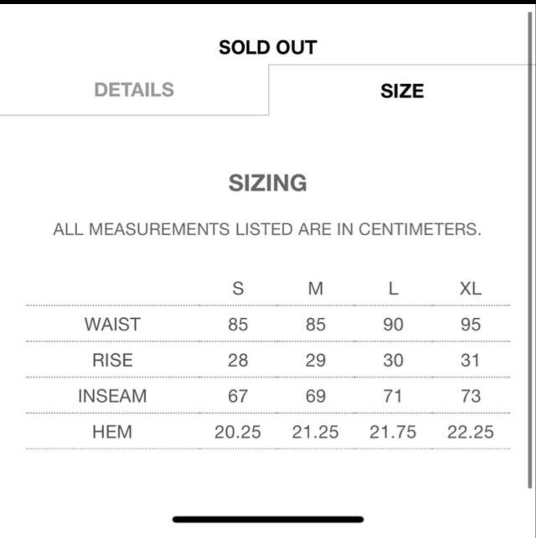Select the S size column header
The image size is (536, 538).
pos(238,288)
